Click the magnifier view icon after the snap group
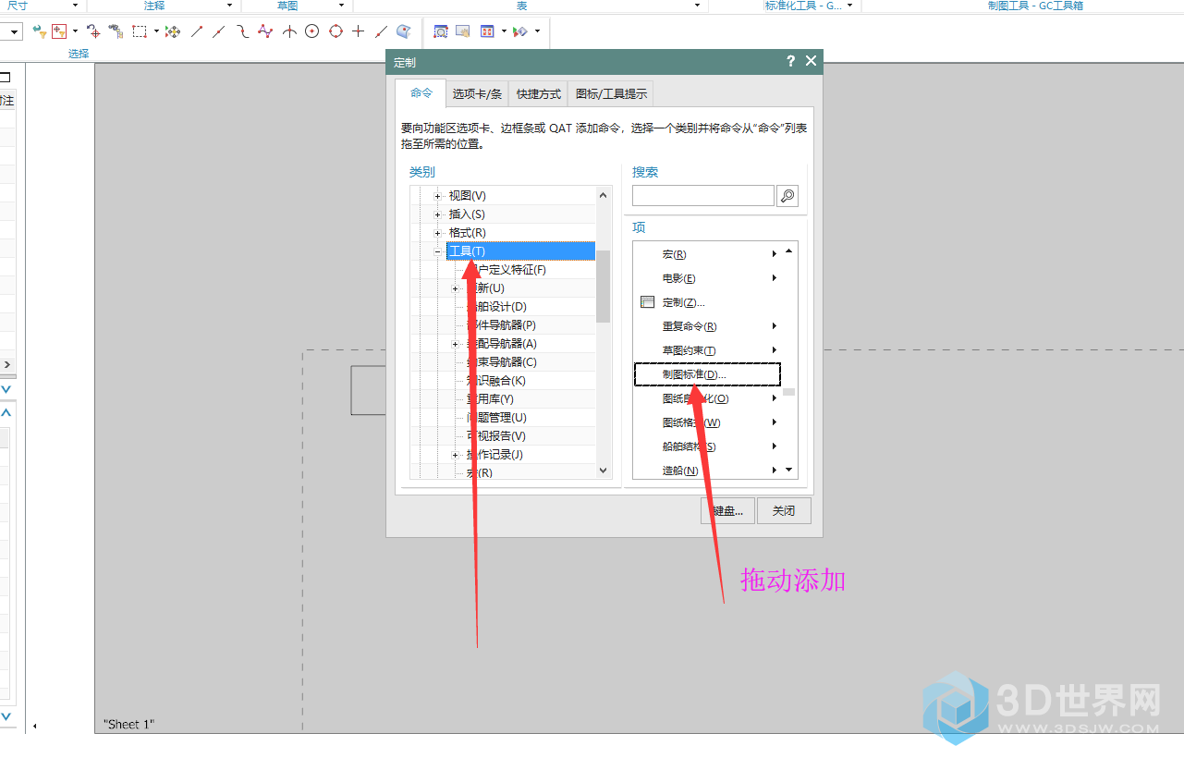The width and height of the screenshot is (1184, 758). [441, 31]
